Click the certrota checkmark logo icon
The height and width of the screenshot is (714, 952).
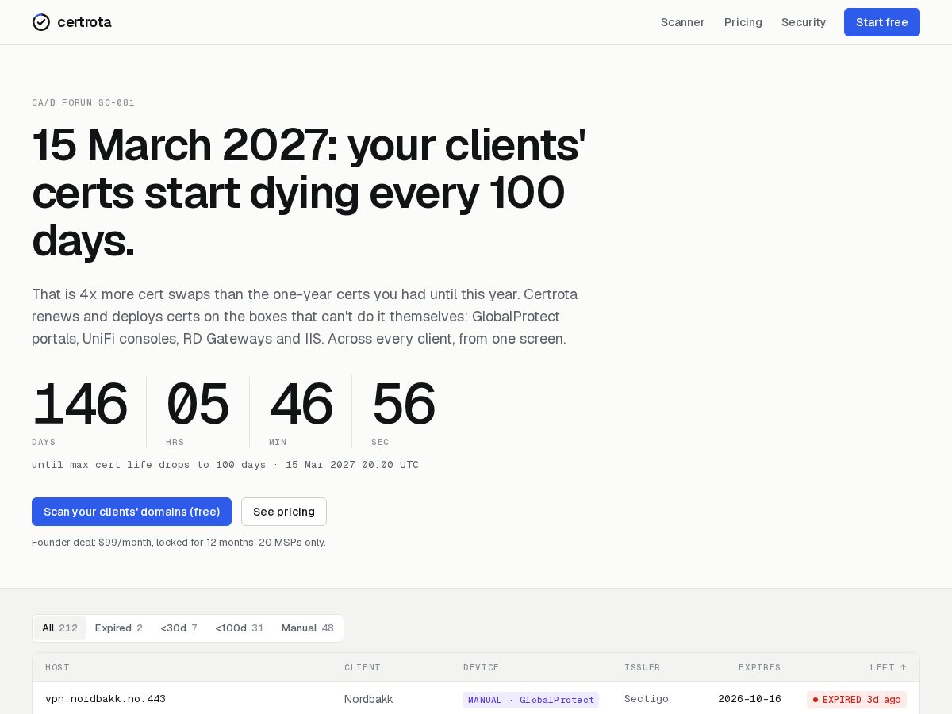(41, 22)
